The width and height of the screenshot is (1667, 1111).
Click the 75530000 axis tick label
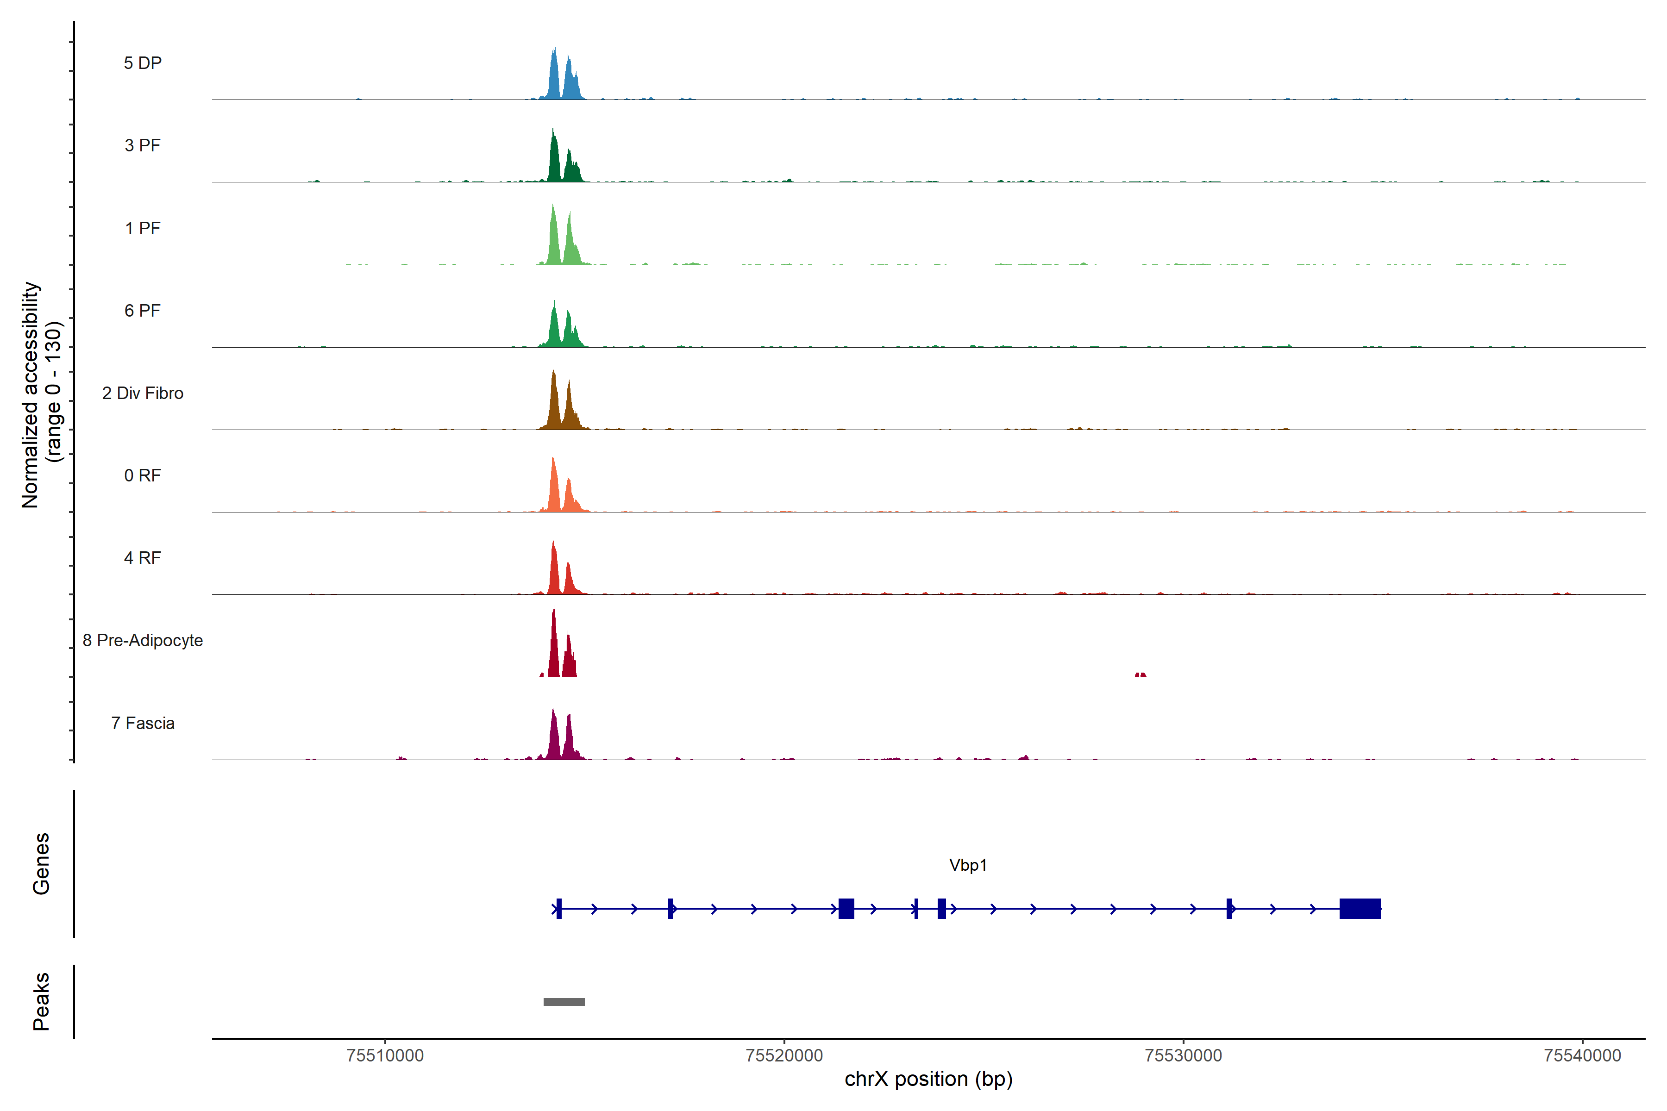coord(1183,1055)
